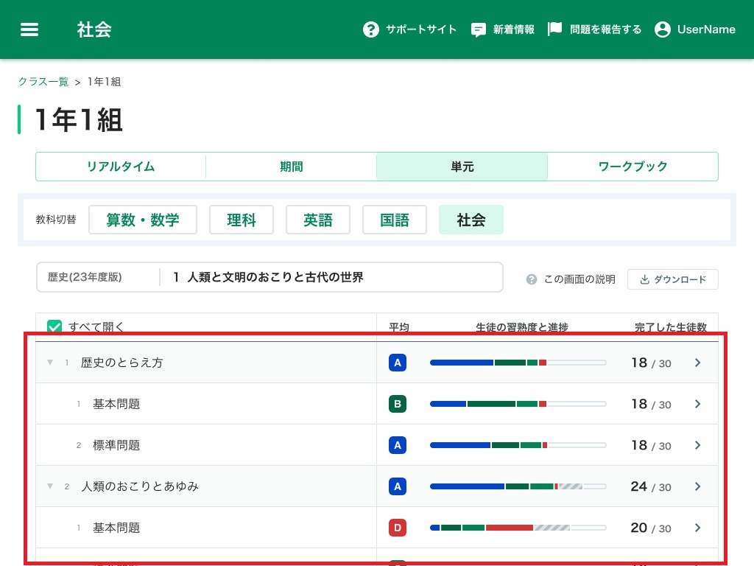Click grade A badge for 歴史のとらえ方
This screenshot has width=754, height=566.
(397, 363)
